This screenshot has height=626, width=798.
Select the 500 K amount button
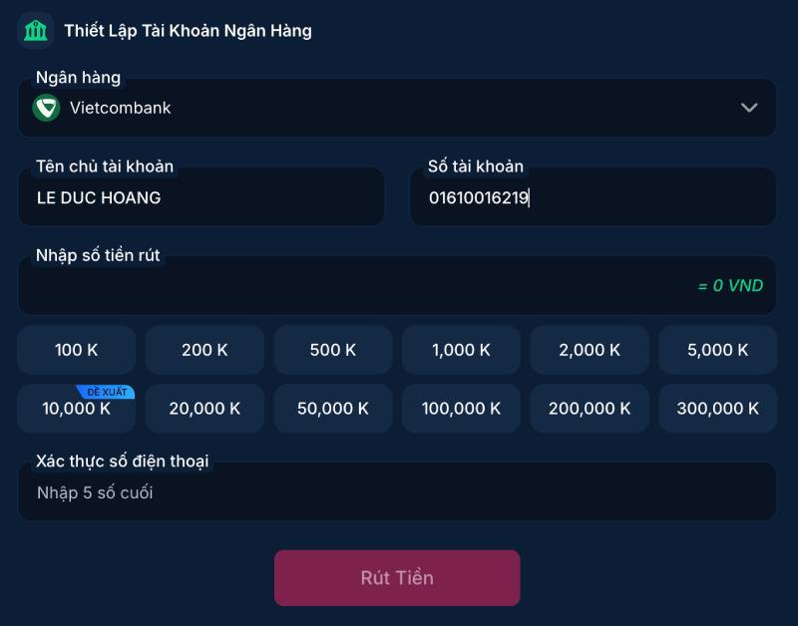(x=332, y=350)
